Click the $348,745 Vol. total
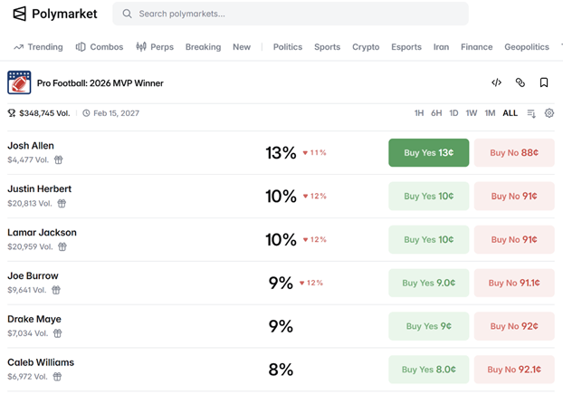563x395 pixels. coord(44,113)
